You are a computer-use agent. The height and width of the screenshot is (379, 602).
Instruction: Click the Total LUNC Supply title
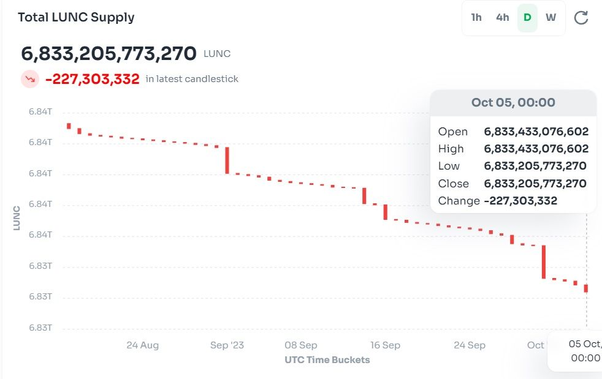pos(76,17)
